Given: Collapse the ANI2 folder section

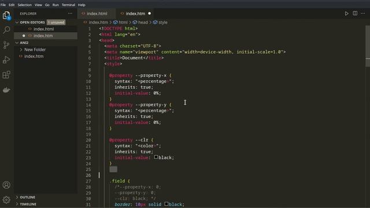Looking at the screenshot, I should click(17, 43).
